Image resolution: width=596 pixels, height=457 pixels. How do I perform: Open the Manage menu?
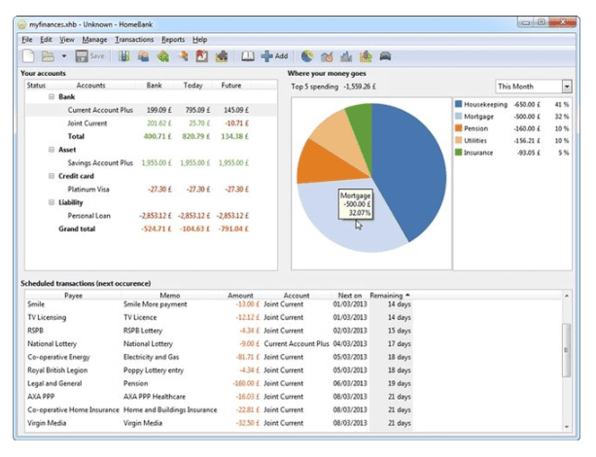pyautogui.click(x=94, y=40)
